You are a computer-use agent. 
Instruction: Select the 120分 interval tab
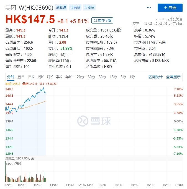[x=80, y=77]
